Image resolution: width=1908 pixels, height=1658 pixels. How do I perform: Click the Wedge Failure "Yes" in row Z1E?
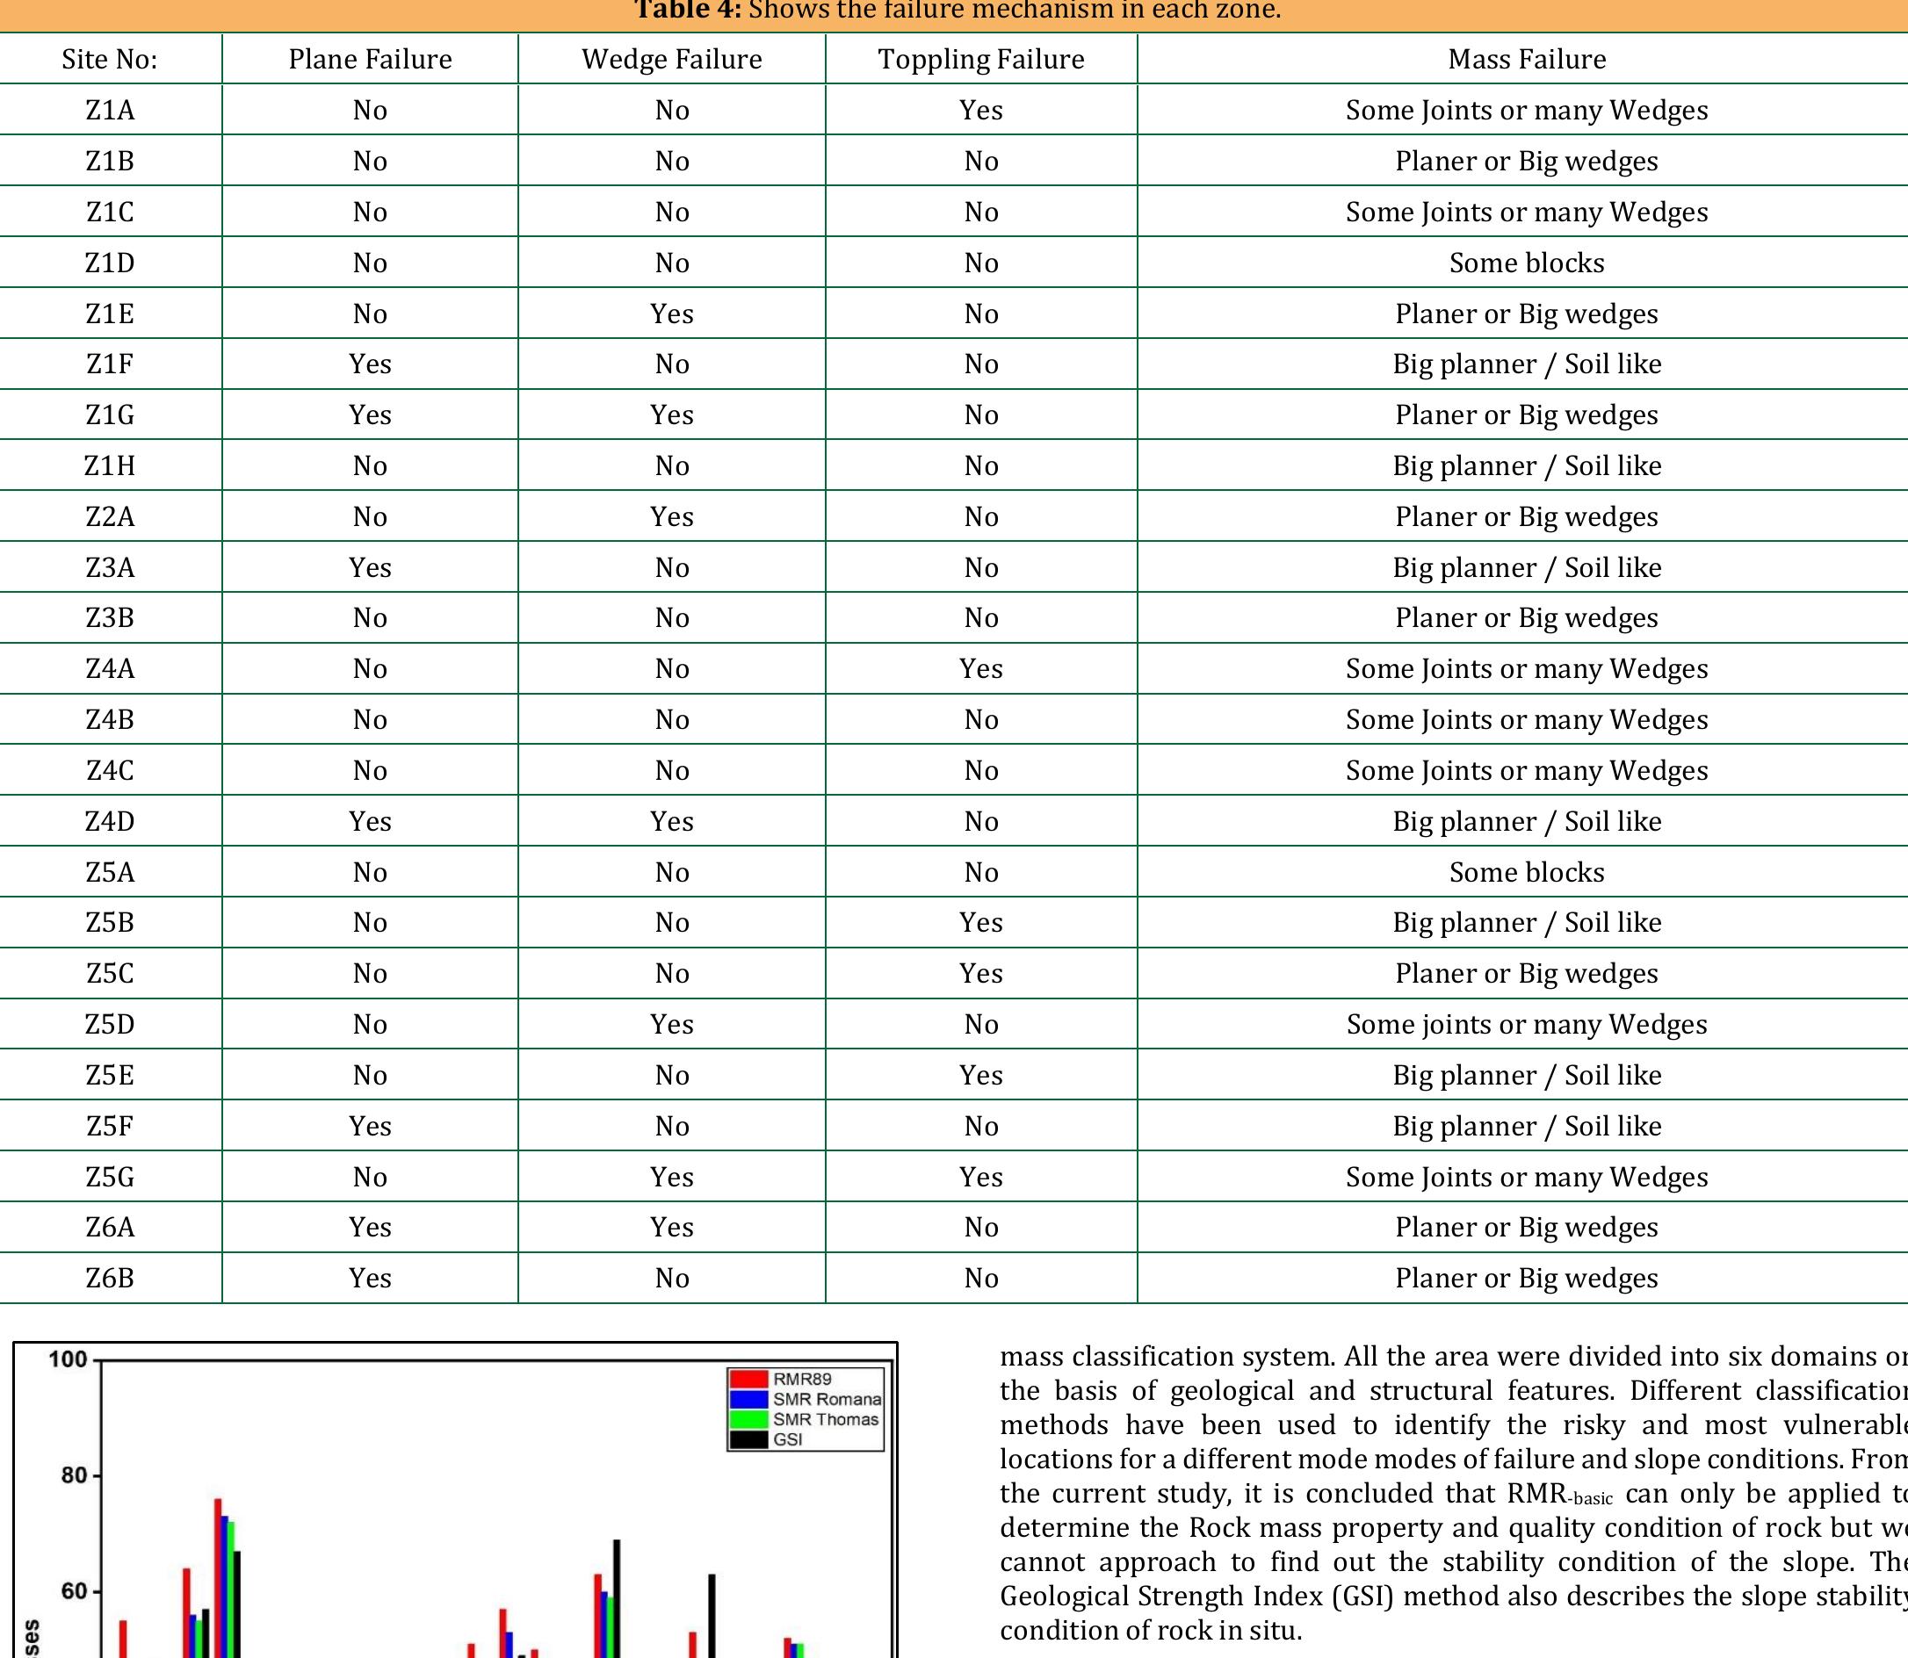click(672, 314)
